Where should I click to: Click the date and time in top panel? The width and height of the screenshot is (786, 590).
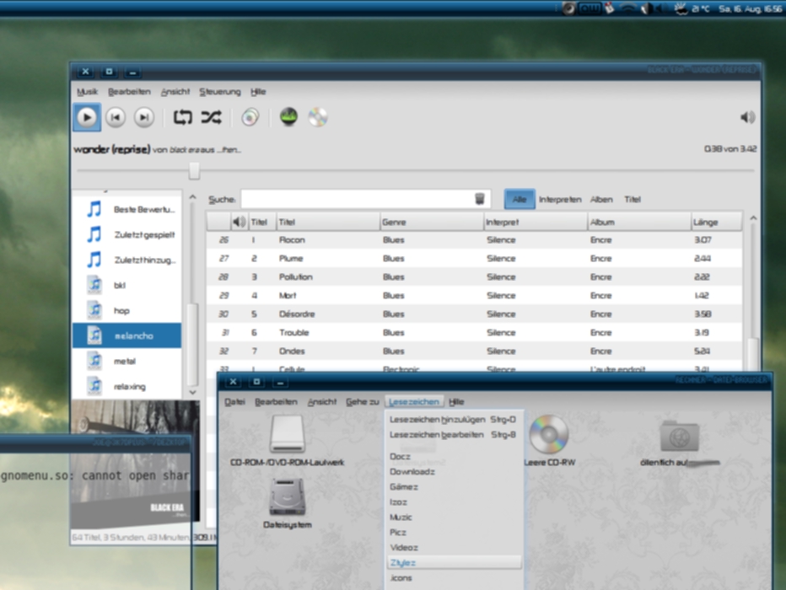click(x=751, y=8)
